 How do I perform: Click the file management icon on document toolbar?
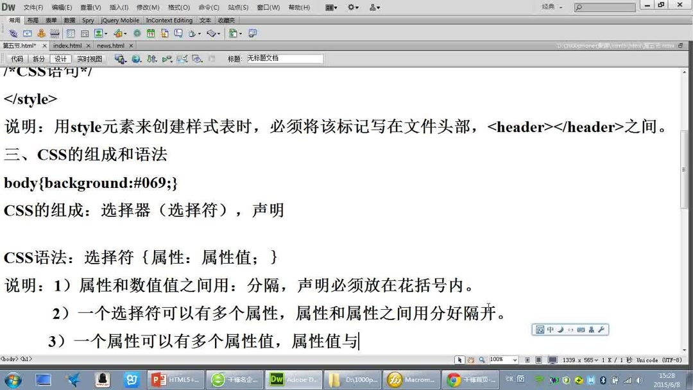click(x=121, y=58)
